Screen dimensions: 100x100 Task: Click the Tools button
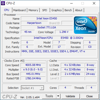click(x=49, y=96)
